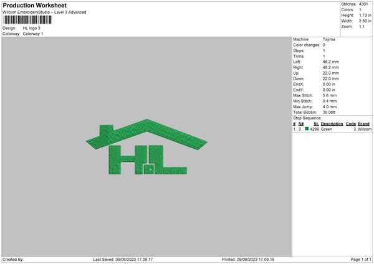
Task: Click the stitch count 4299 in stop sequence
Action: click(314, 129)
